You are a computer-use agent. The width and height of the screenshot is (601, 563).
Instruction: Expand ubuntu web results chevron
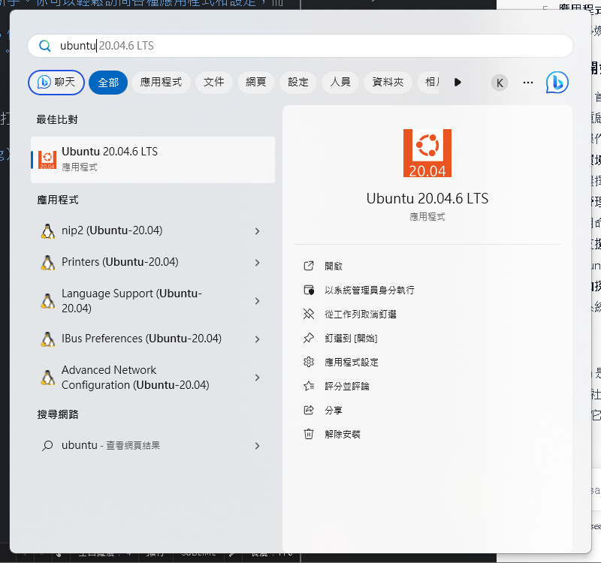258,446
